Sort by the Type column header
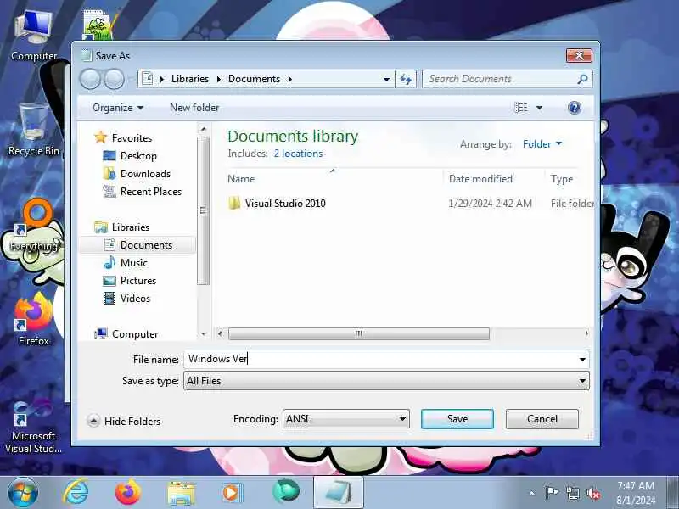This screenshot has width=679, height=509. (x=562, y=179)
